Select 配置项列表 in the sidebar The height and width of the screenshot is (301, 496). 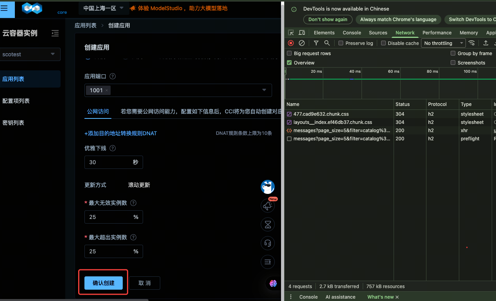pyautogui.click(x=16, y=101)
